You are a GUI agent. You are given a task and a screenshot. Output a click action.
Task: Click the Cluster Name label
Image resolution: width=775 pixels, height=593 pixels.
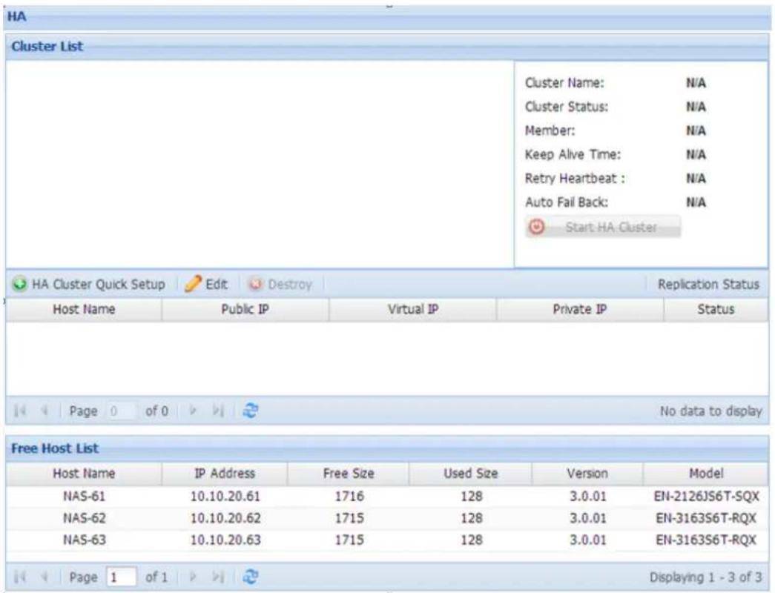pos(564,82)
